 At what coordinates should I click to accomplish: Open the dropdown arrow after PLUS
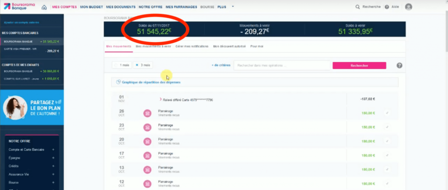pyautogui.click(x=233, y=7)
